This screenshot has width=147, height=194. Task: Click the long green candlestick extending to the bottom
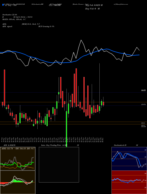click(66, 129)
